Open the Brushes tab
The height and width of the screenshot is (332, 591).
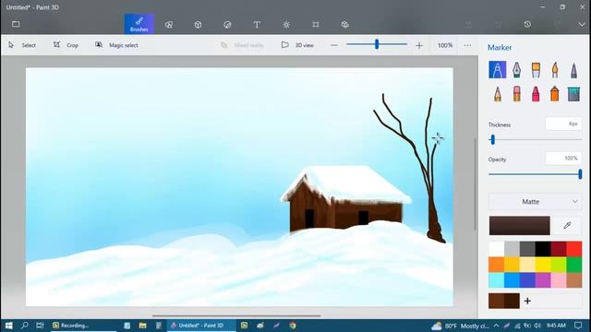tap(139, 24)
